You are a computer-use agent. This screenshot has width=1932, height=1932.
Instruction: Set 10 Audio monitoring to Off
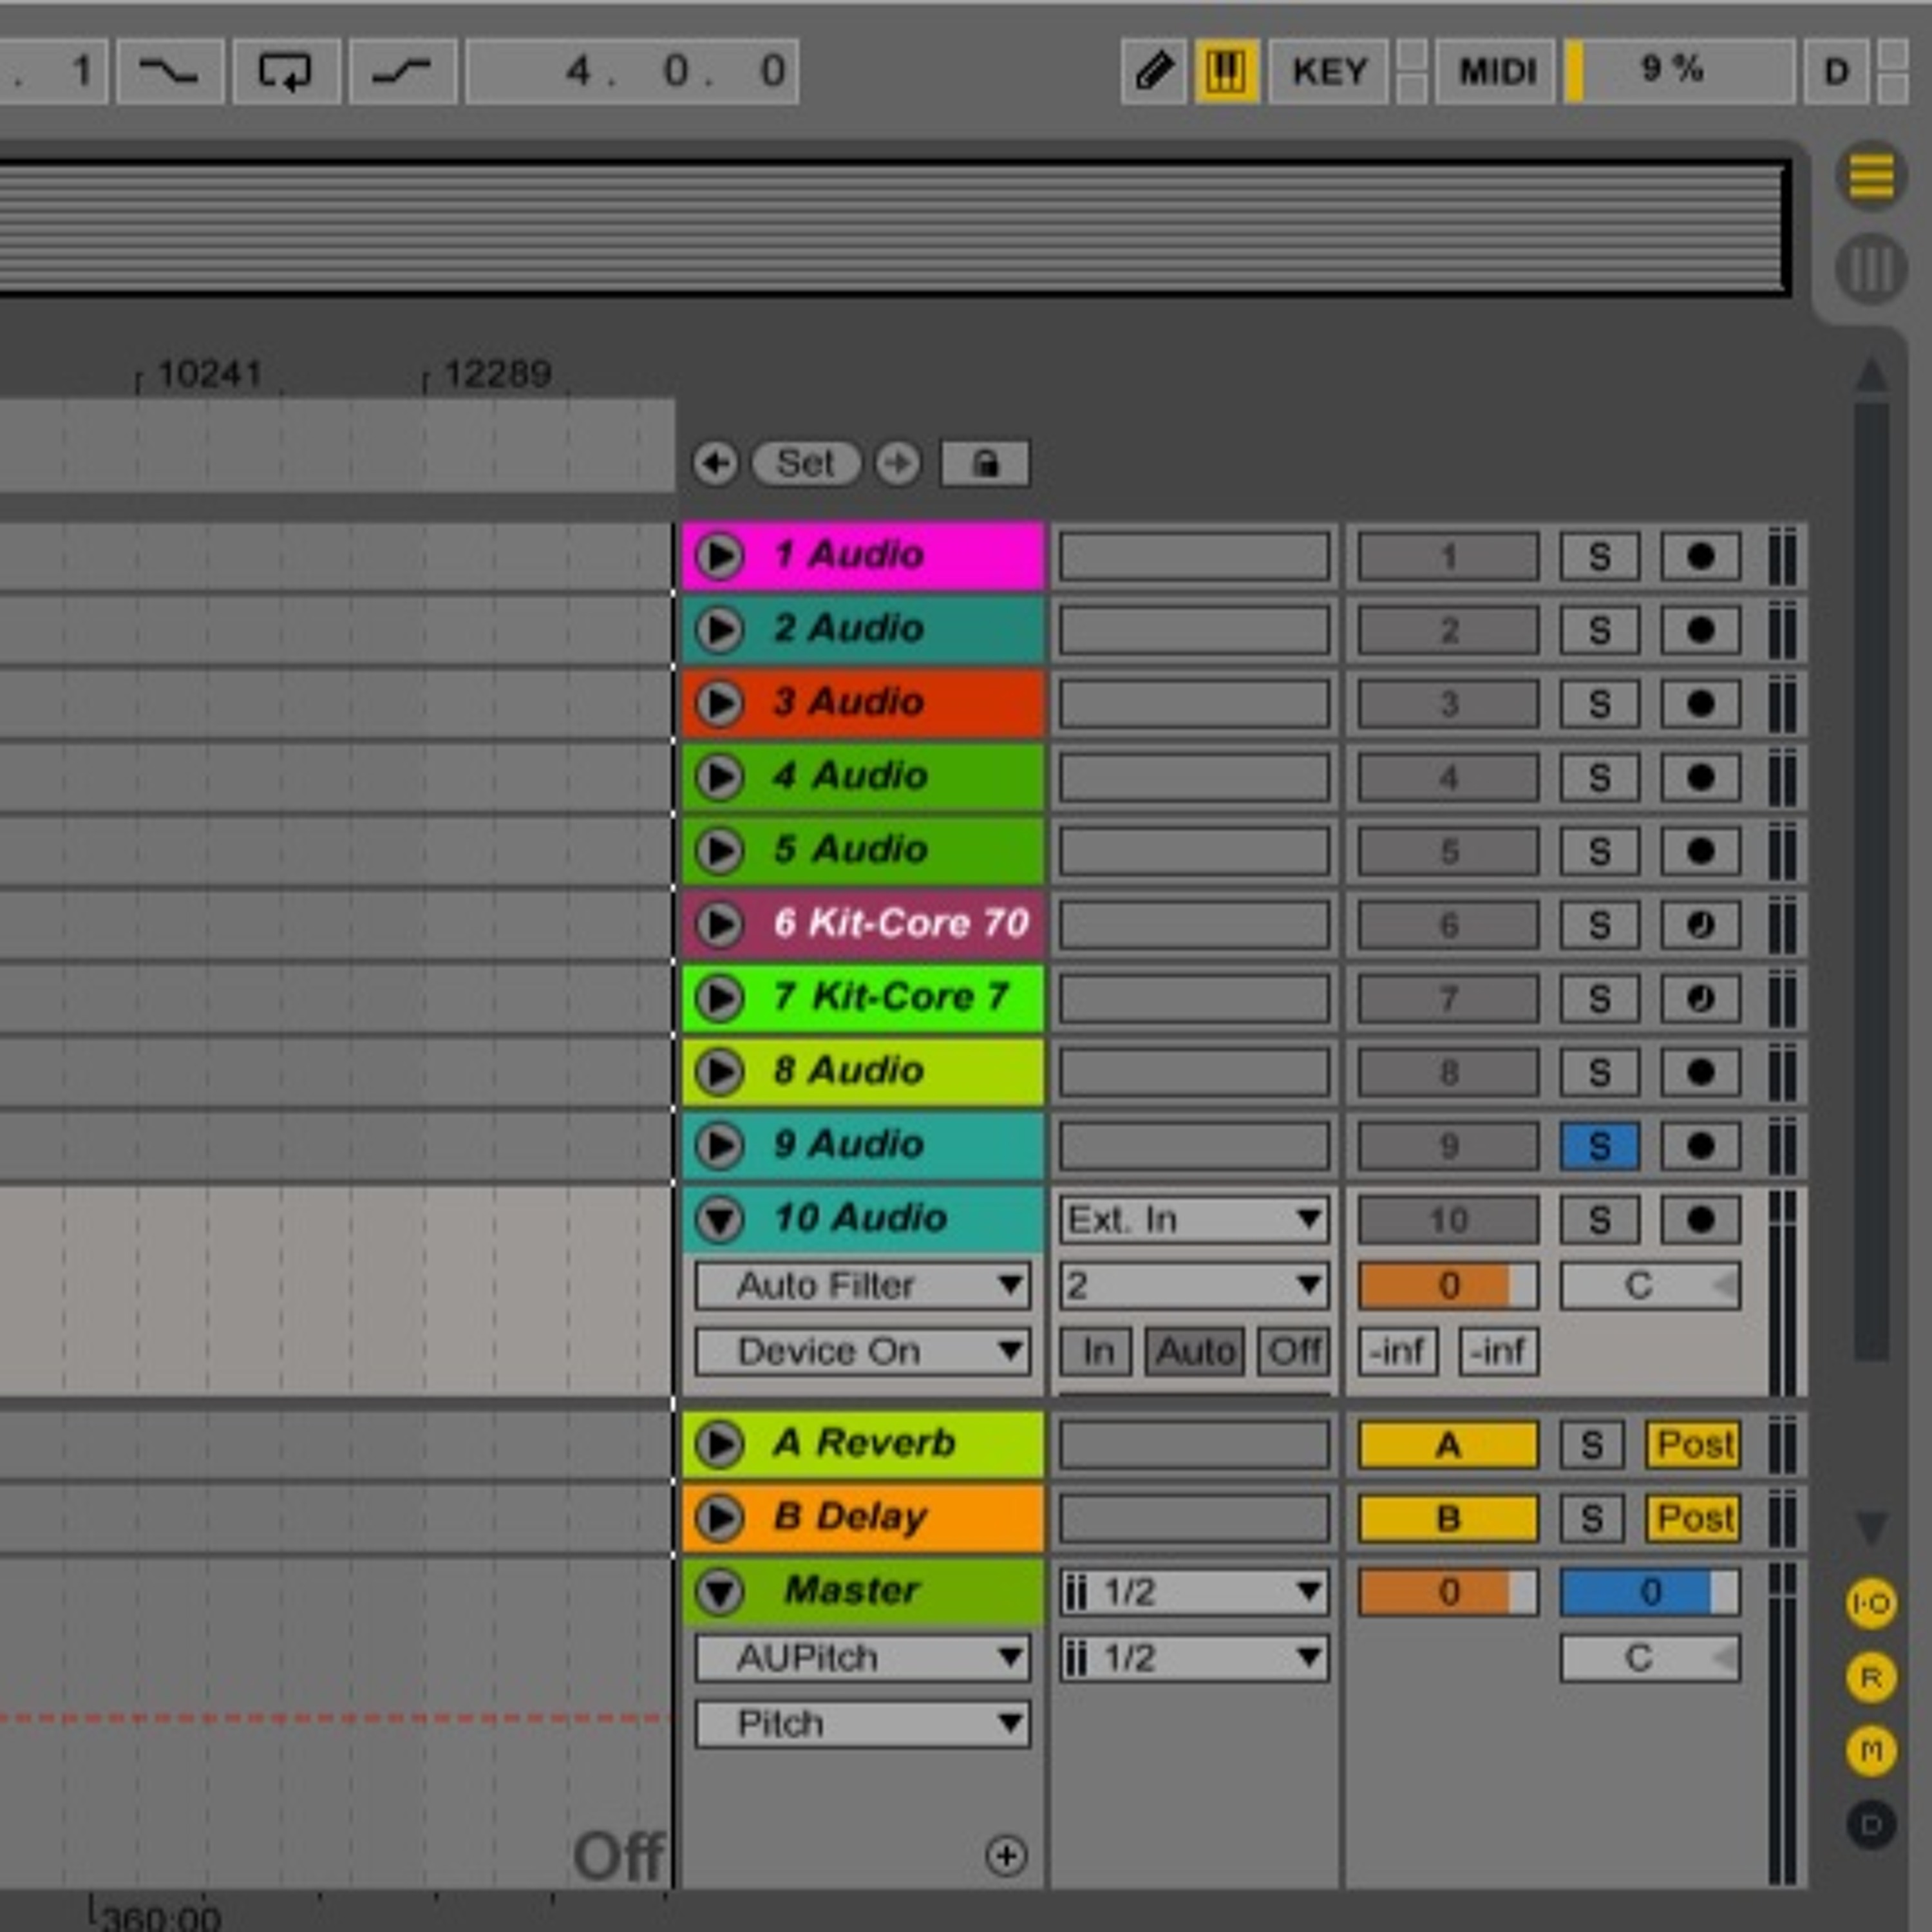(x=1294, y=1352)
